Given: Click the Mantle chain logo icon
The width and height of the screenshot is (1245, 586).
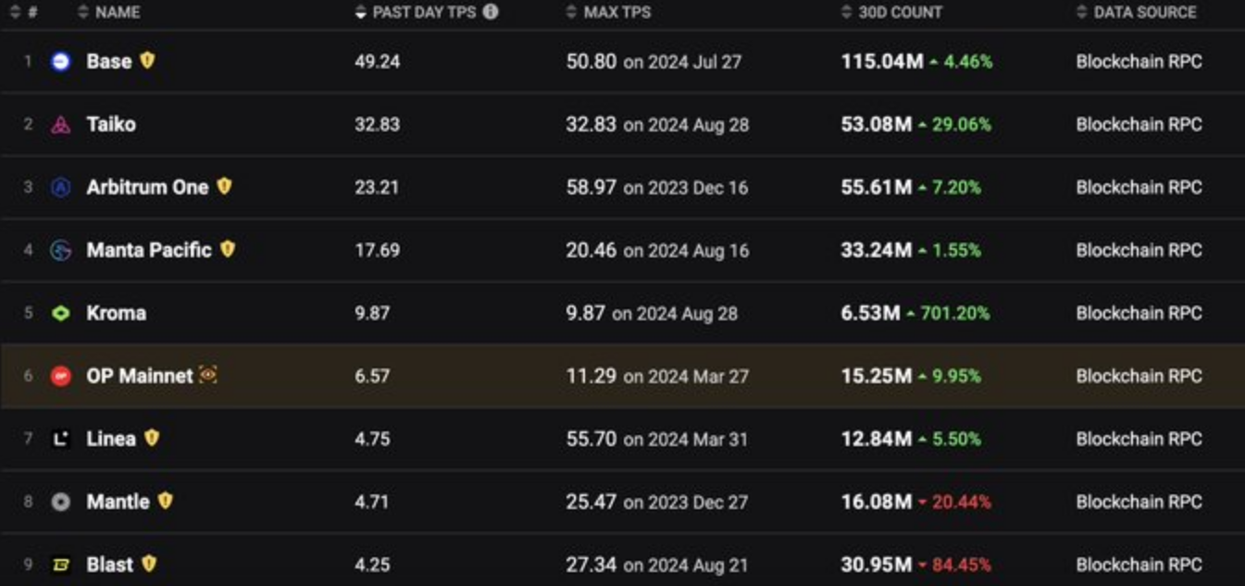Looking at the screenshot, I should 61,502.
